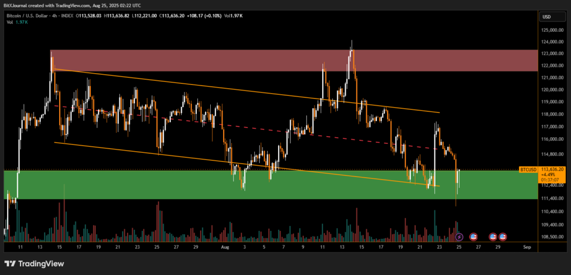Click the Sep label on time axis

(527, 246)
